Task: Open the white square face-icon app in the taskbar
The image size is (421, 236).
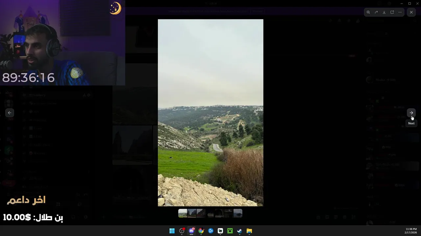Action: 220,231
